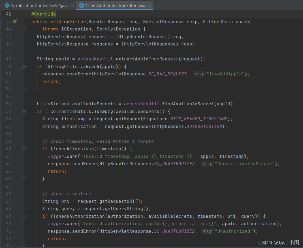
Task: Click line number 59 in the gutter
Action: click(8, 142)
